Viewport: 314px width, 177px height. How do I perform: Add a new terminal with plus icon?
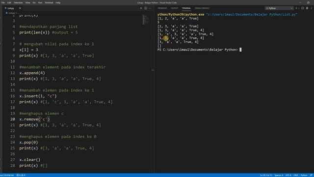(296, 8)
